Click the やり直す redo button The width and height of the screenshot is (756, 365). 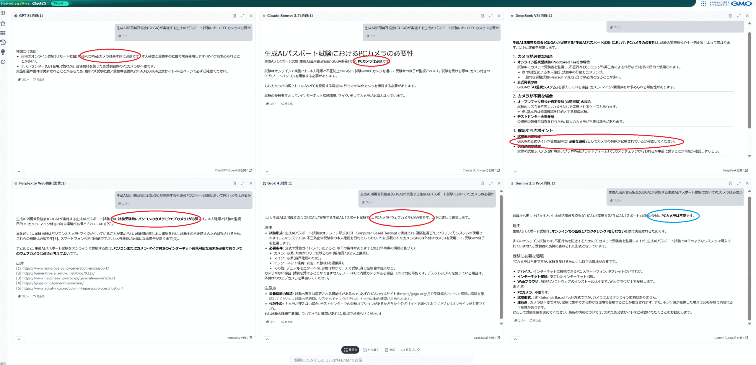point(371,350)
